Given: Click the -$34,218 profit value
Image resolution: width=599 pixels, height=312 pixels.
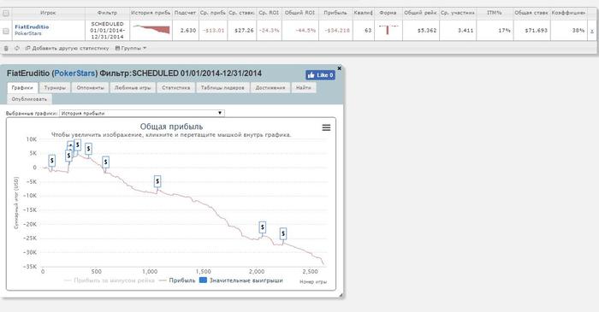Looking at the screenshot, I should point(338,30).
